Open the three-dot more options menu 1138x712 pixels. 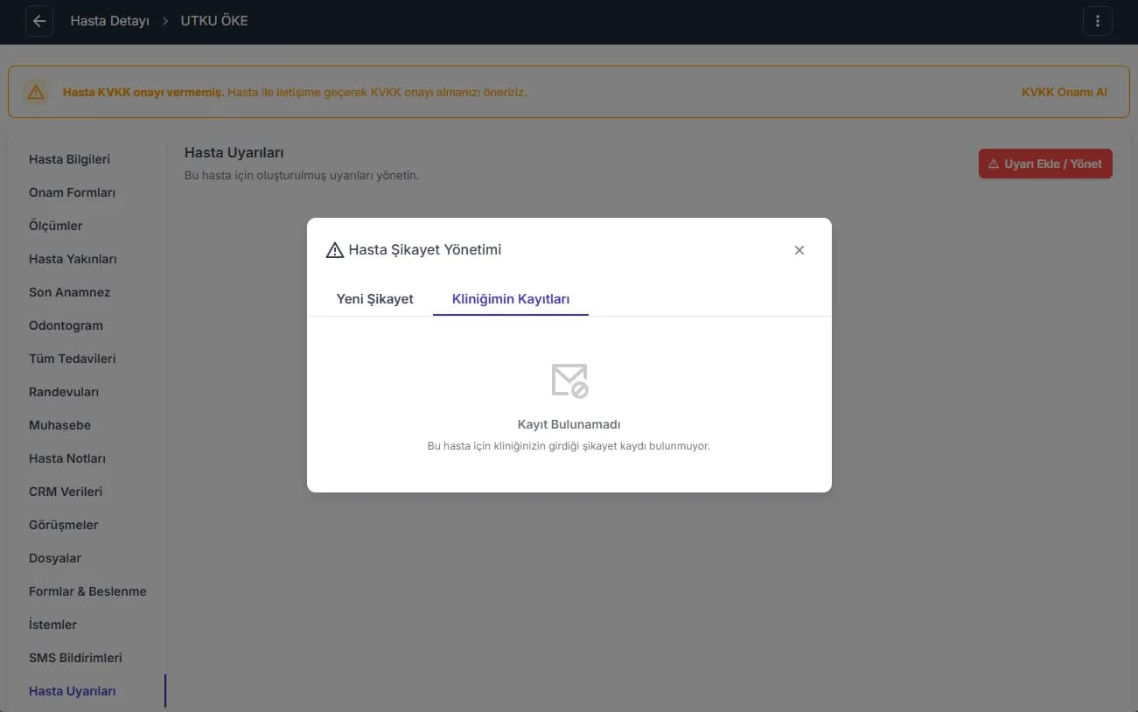click(x=1098, y=21)
